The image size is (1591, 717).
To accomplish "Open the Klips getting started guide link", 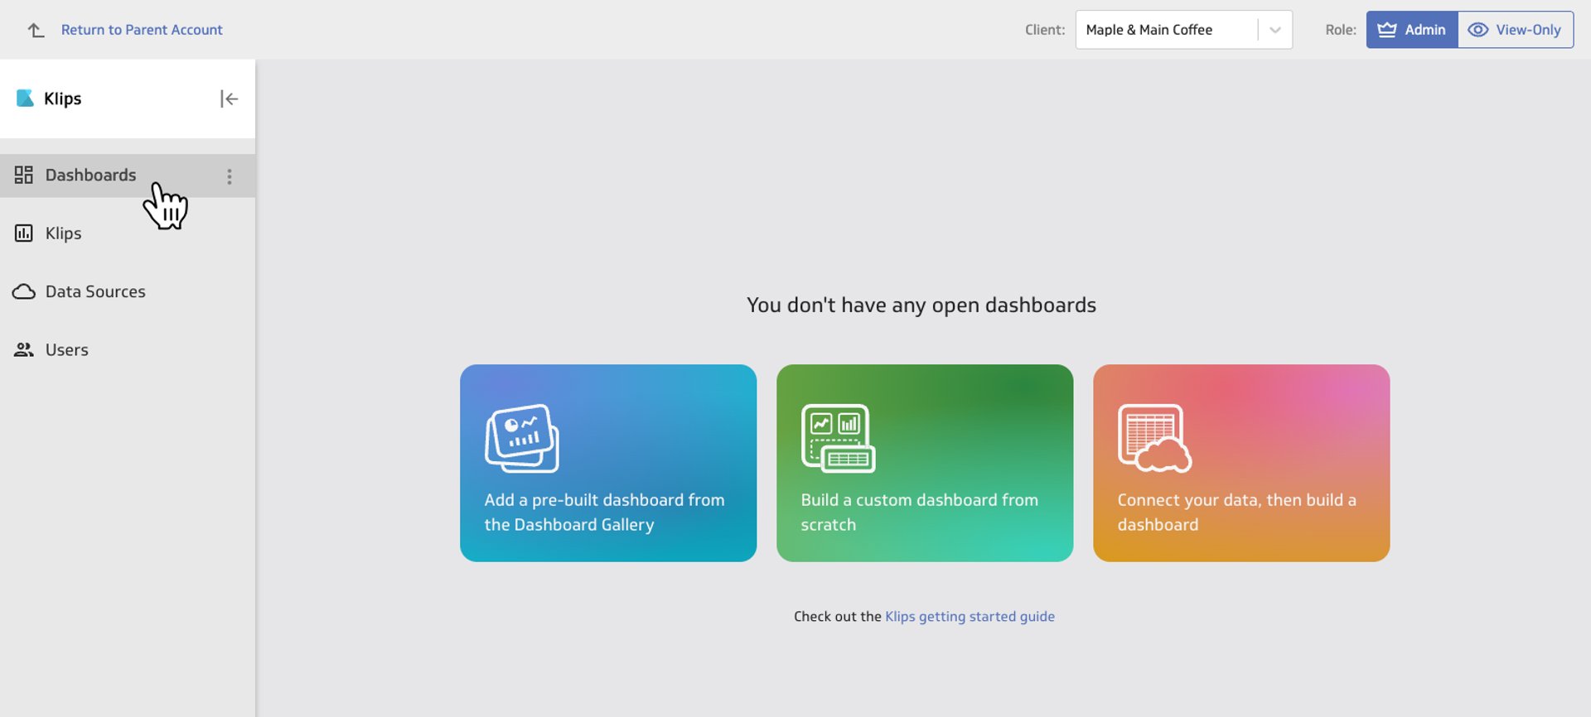I will (x=970, y=616).
